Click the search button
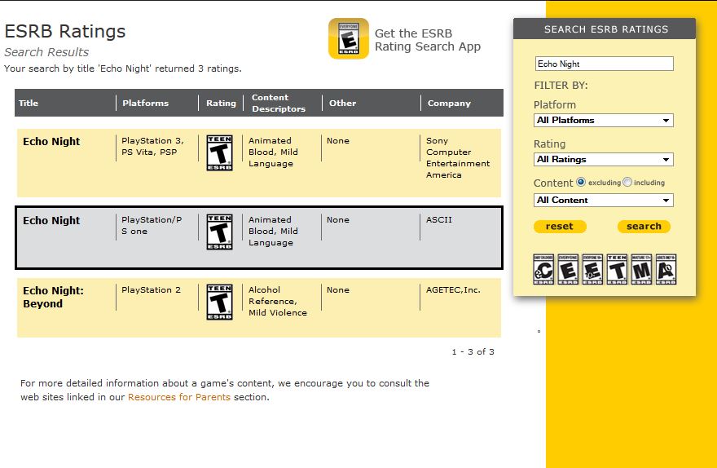 (x=644, y=227)
